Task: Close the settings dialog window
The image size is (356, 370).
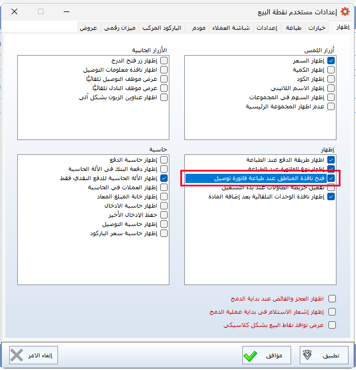Action: coord(14,11)
